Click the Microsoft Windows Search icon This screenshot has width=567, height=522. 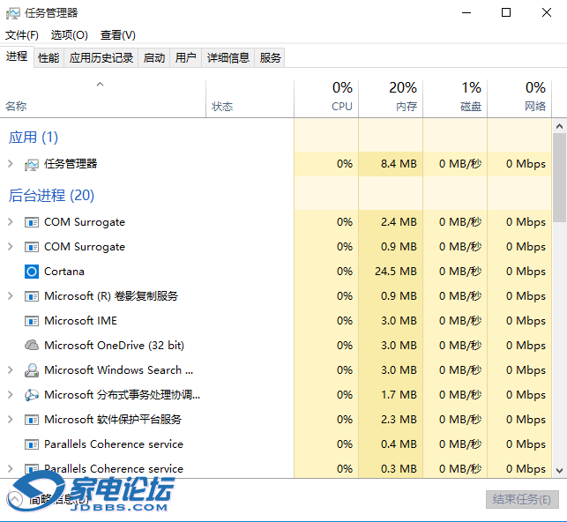(x=32, y=370)
